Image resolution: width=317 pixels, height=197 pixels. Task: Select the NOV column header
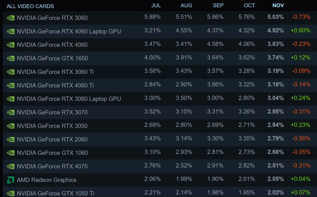278,6
